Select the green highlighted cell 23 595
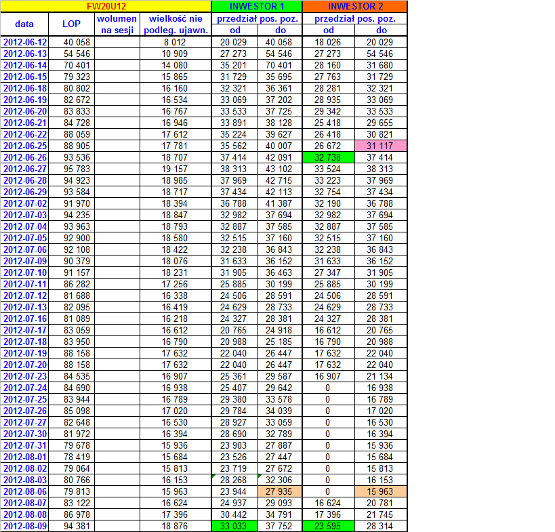Viewport: 555px width, 532px height. [329, 526]
